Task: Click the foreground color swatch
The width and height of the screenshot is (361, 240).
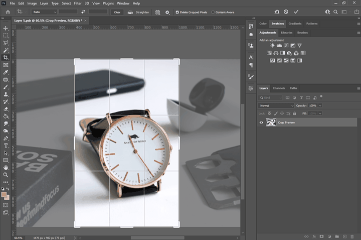Action: 4,194
